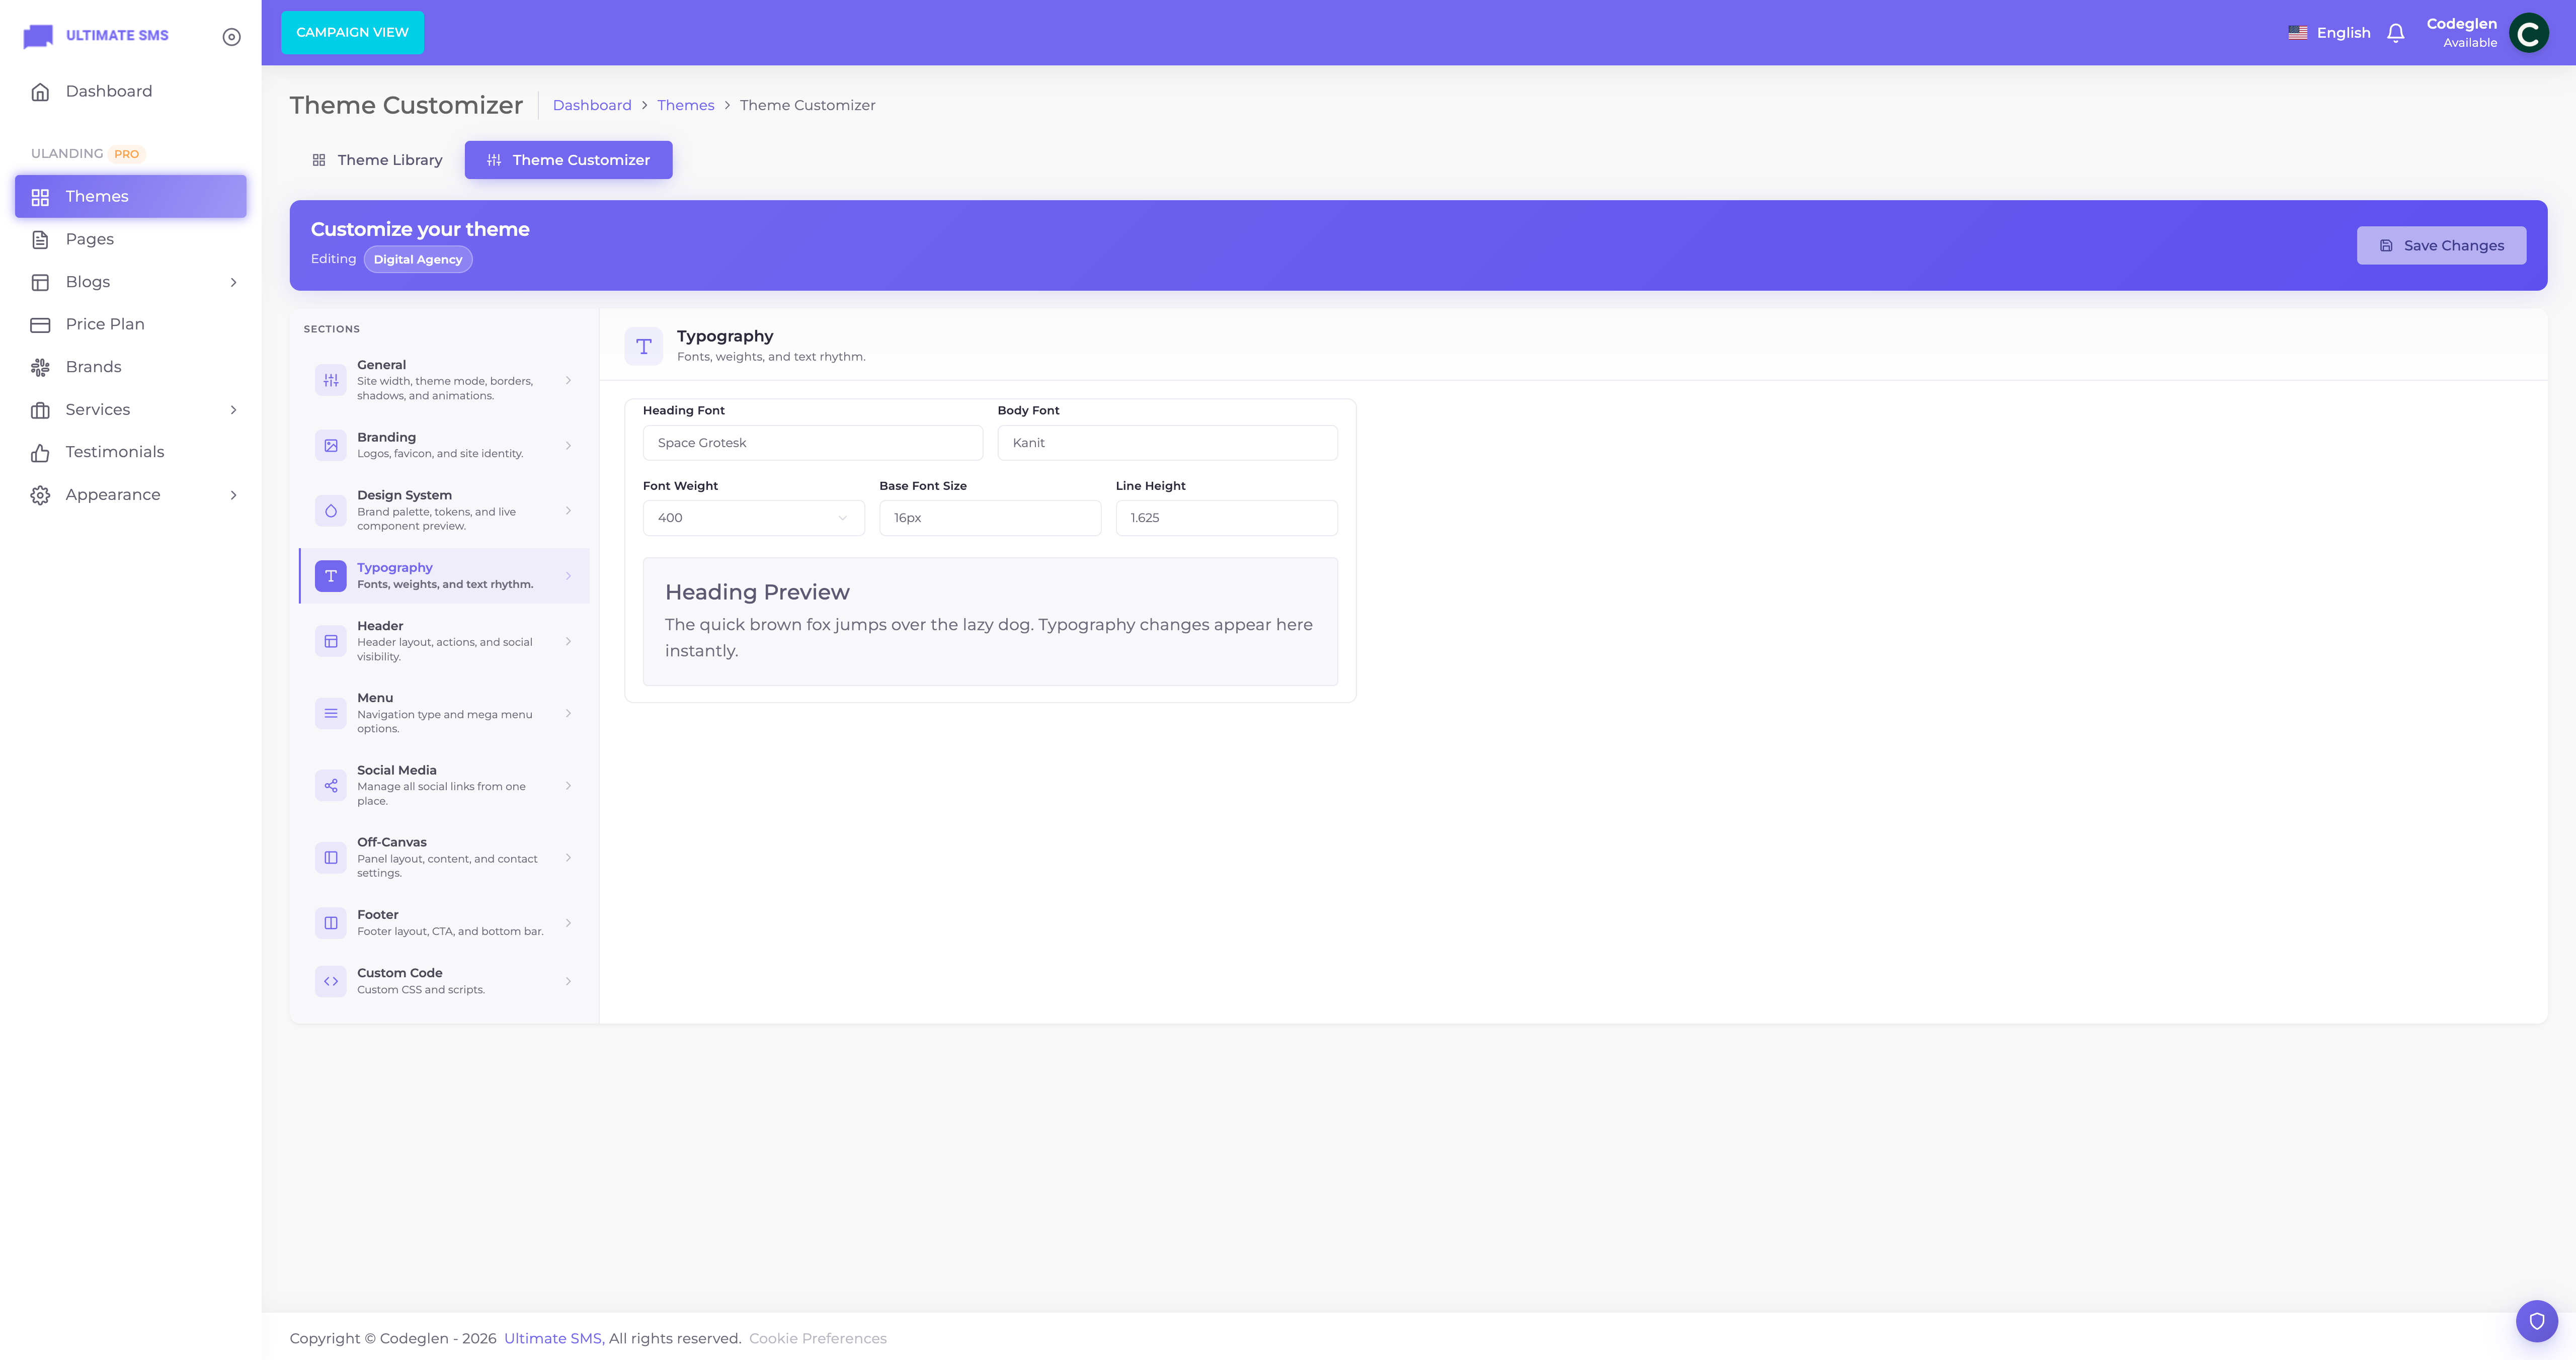Open the Dashboard sidebar menu item
The width and height of the screenshot is (2576, 1360).
[131, 91]
